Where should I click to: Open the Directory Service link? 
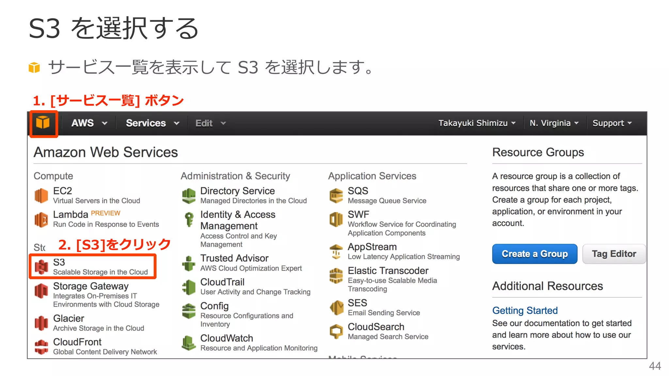(237, 191)
